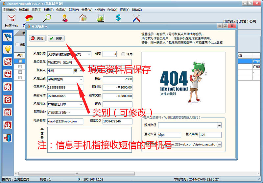Click the 信息手机 mobile number field
Screen dimensions: 263x183
(65, 88)
